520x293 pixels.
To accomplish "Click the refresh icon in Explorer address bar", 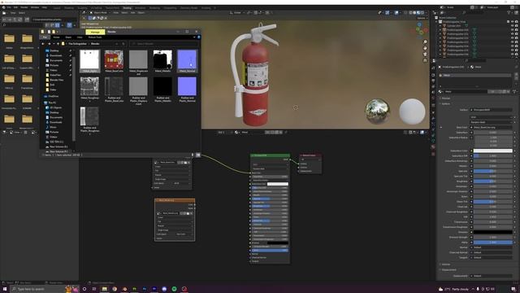I will [x=123, y=43].
